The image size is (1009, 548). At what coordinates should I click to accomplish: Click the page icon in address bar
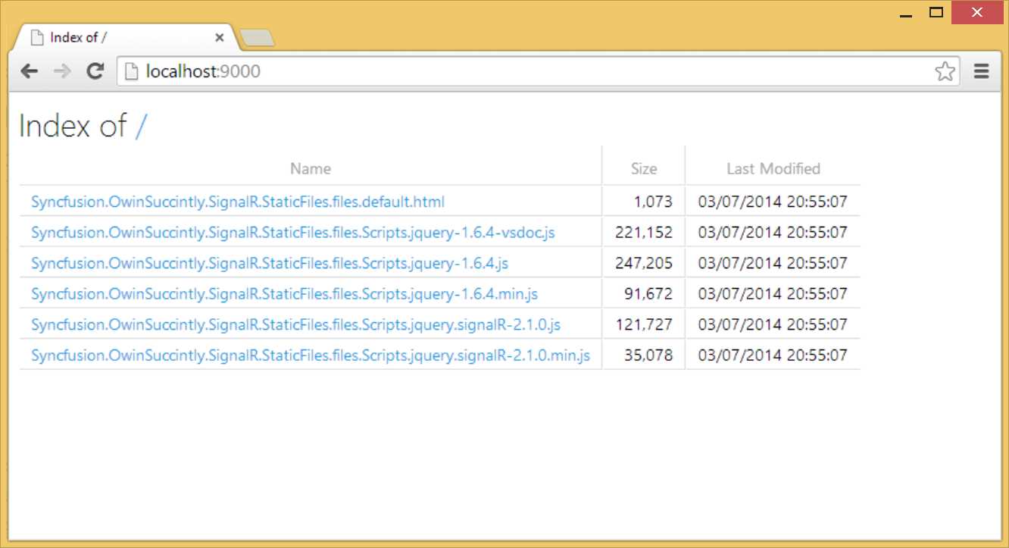pyautogui.click(x=132, y=71)
